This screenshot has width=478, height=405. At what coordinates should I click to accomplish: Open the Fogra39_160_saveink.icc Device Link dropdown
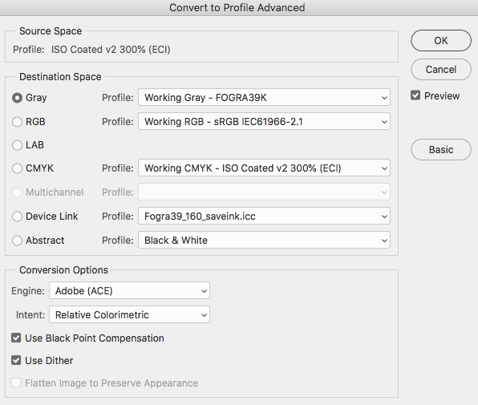(264, 216)
